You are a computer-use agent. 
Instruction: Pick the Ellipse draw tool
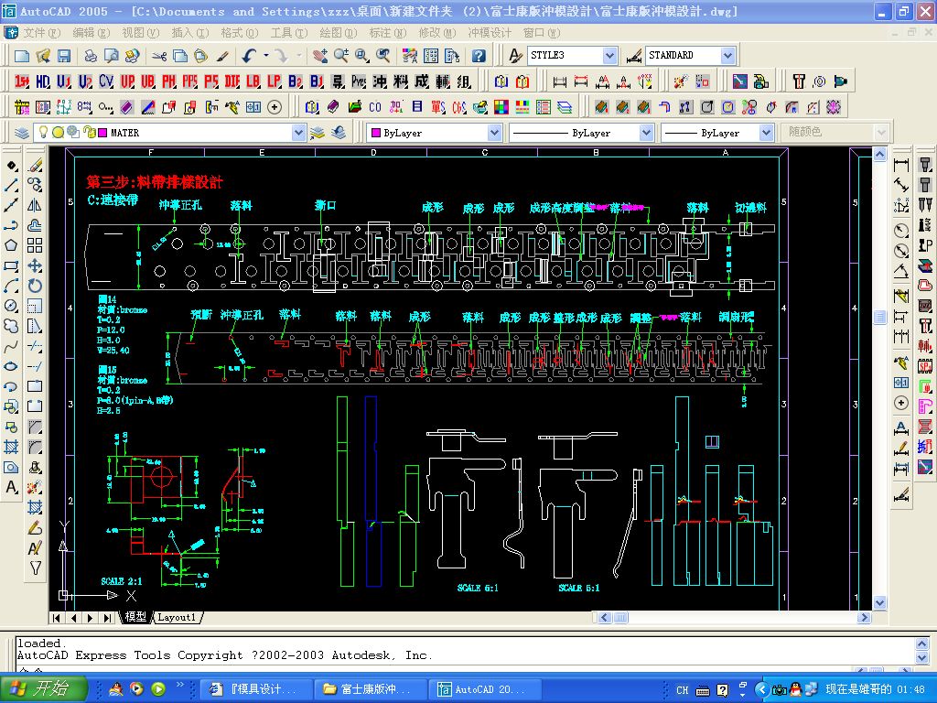click(x=11, y=366)
